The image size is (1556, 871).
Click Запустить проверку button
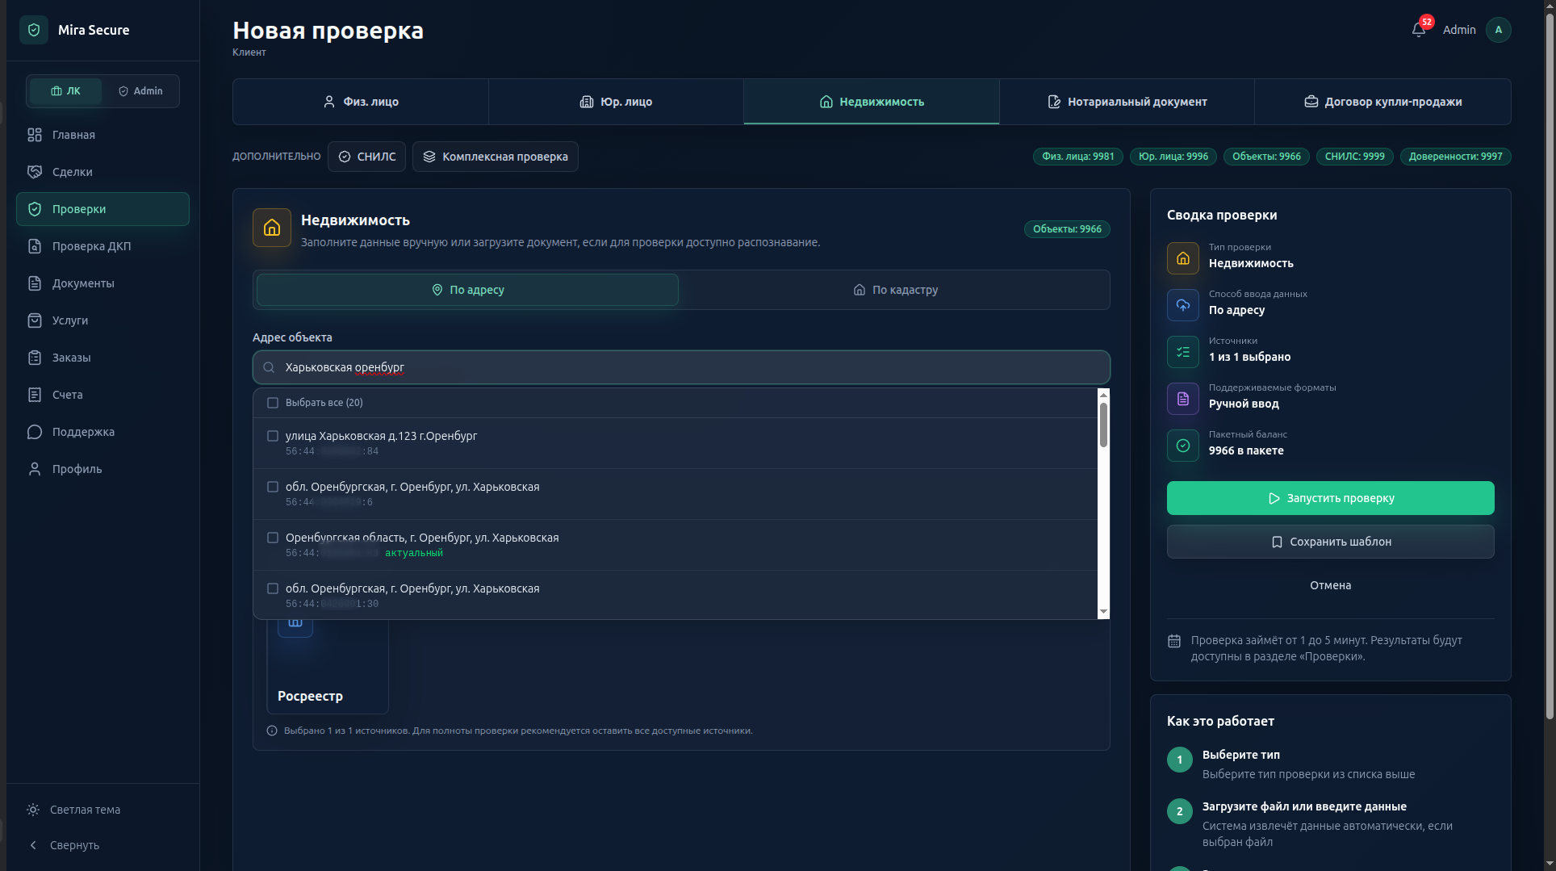(1330, 498)
